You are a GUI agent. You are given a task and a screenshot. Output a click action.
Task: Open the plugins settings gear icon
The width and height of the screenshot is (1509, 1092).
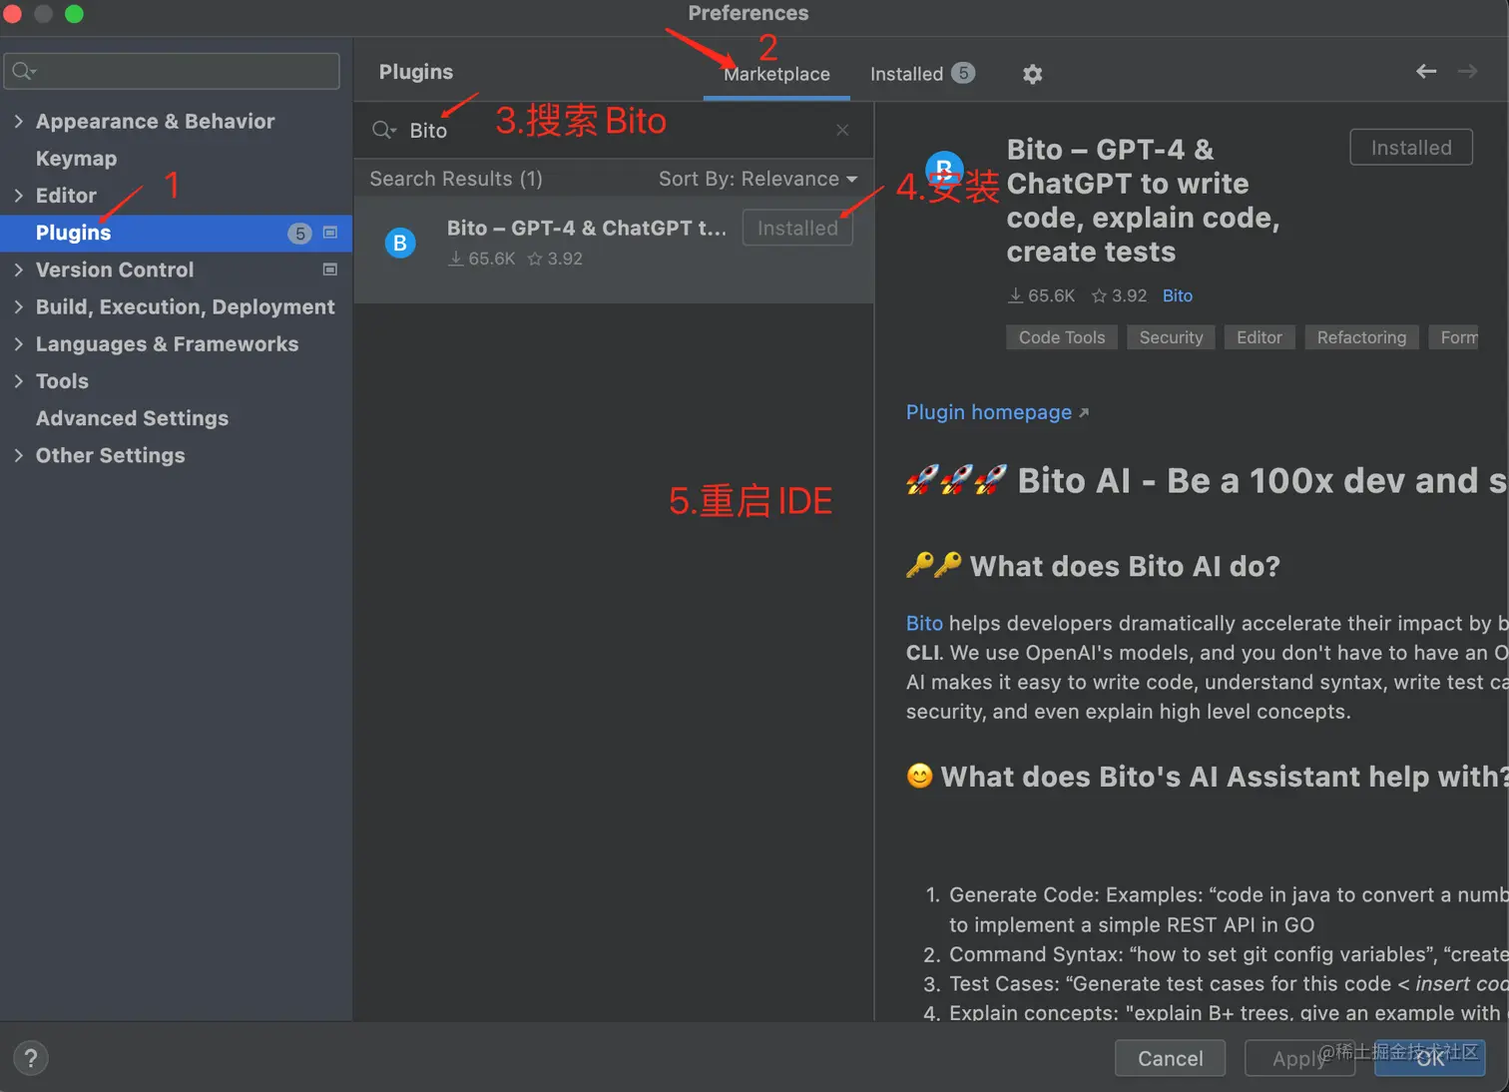tap(1032, 74)
